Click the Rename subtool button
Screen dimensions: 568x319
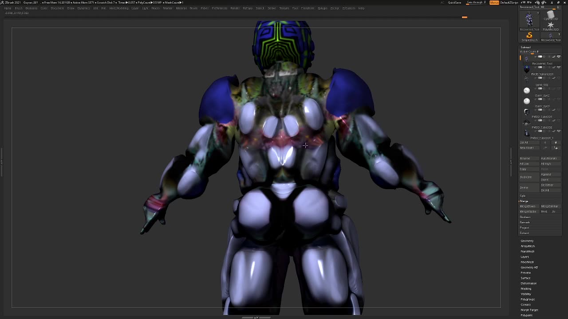[x=529, y=158]
